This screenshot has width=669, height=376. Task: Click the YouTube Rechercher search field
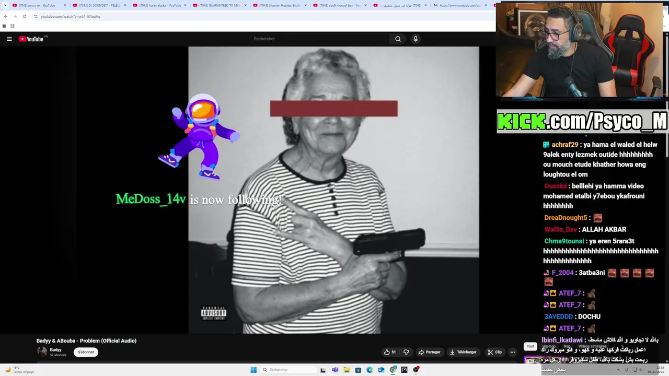click(x=320, y=39)
